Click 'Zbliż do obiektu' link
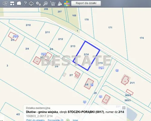 coord(35,120)
